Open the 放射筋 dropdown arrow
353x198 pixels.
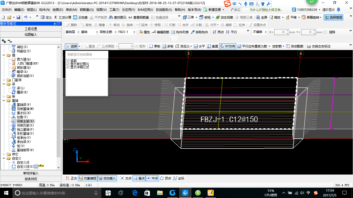pyautogui.click(x=283, y=46)
